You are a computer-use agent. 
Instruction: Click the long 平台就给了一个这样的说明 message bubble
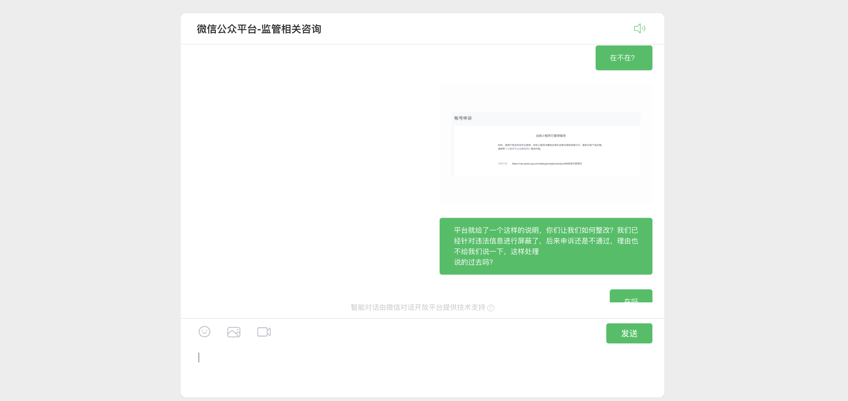545,246
